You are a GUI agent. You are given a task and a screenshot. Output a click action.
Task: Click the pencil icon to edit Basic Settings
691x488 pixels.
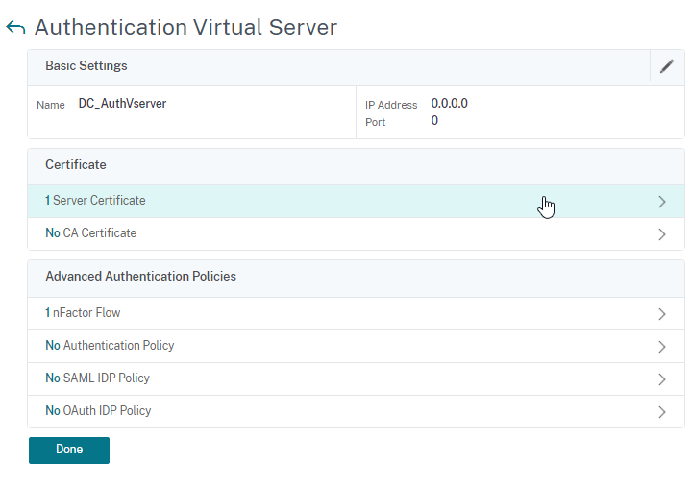click(667, 67)
